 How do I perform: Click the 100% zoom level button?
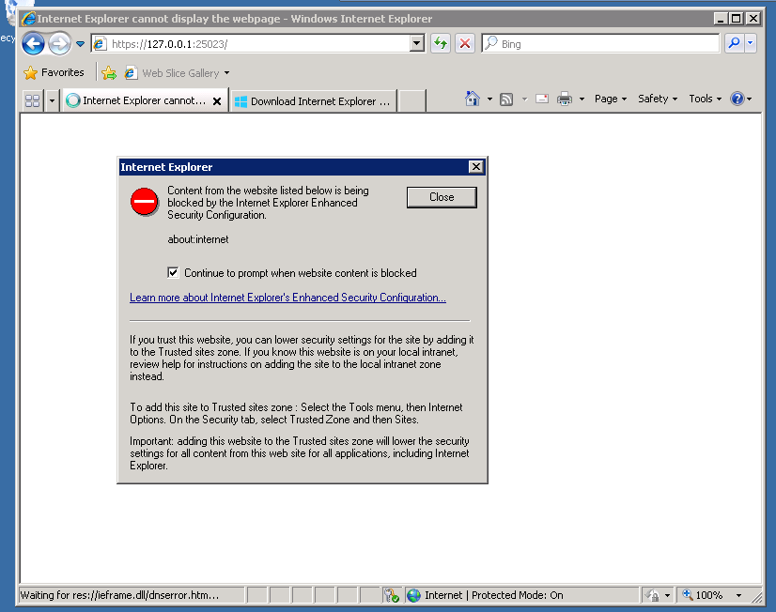pyautogui.click(x=703, y=595)
